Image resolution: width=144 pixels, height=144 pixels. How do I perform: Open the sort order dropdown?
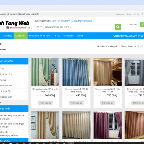pyautogui.click(x=132, y=46)
